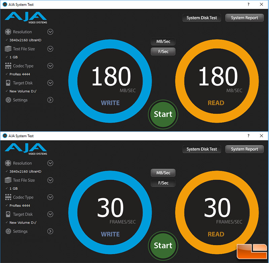Expand Target Disk dropdown in top window
Image resolution: width=269 pixels, height=263 pixels.
(50, 83)
